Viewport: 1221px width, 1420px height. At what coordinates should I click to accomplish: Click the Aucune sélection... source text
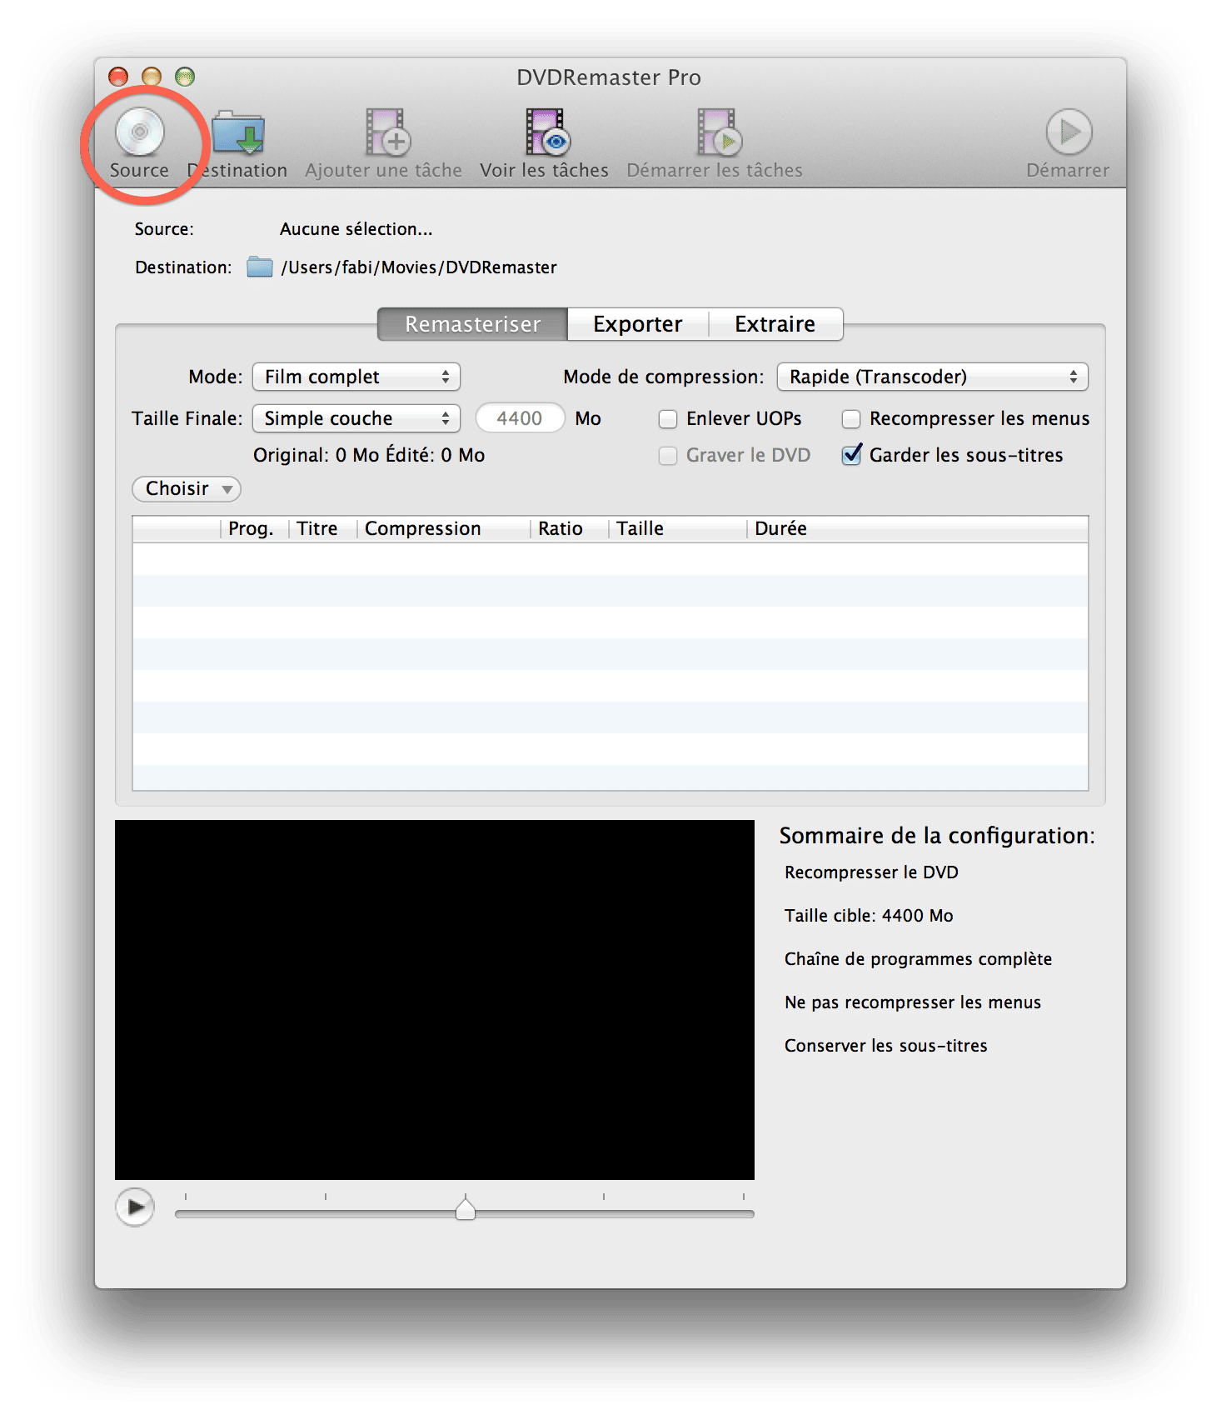click(x=356, y=229)
